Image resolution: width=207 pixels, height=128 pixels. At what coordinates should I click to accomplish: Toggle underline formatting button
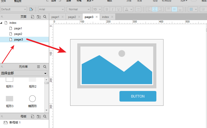(x=118, y=9)
